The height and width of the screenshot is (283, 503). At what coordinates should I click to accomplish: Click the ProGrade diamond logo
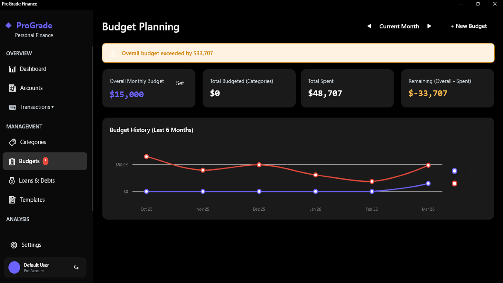[9, 25]
